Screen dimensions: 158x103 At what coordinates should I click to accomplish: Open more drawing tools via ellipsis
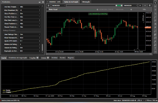pos(155,52)
